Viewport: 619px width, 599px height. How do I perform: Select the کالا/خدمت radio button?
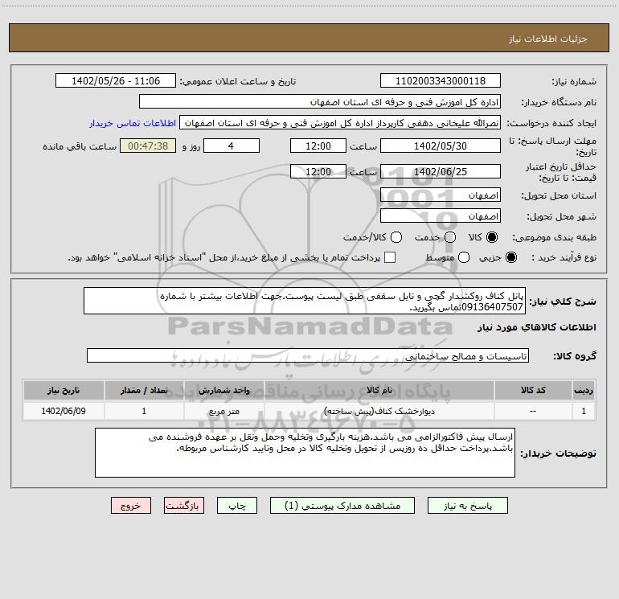396,237
